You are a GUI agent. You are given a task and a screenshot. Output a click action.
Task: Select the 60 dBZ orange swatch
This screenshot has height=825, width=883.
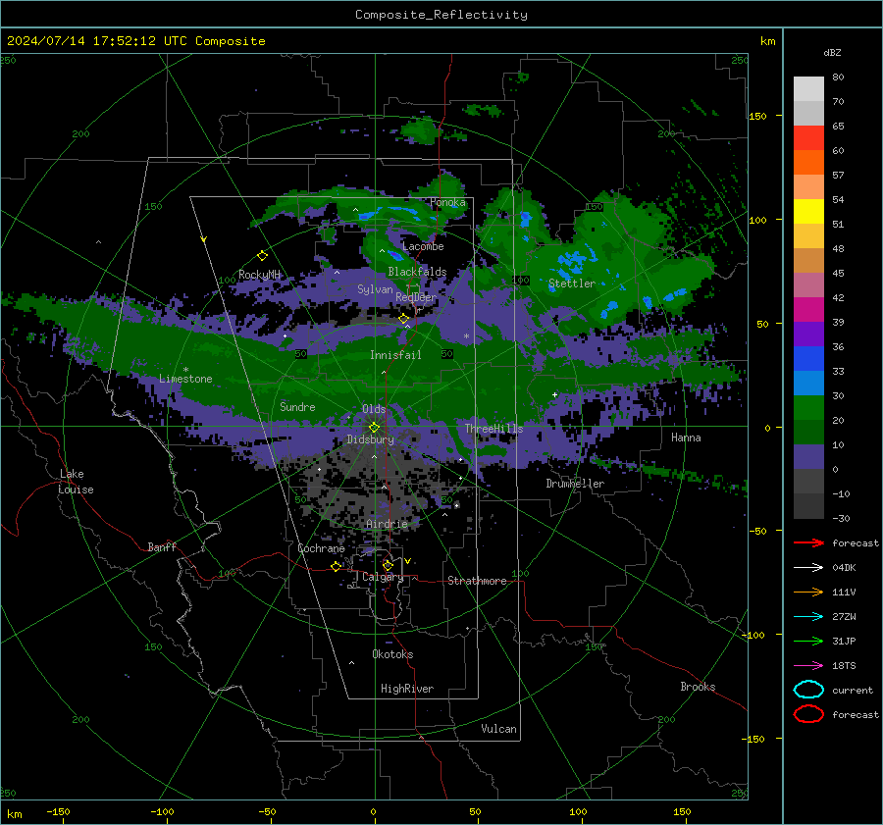(808, 162)
